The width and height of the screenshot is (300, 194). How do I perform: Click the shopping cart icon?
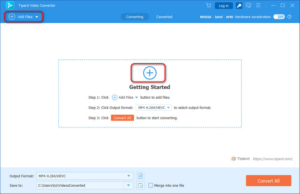click(x=208, y=6)
